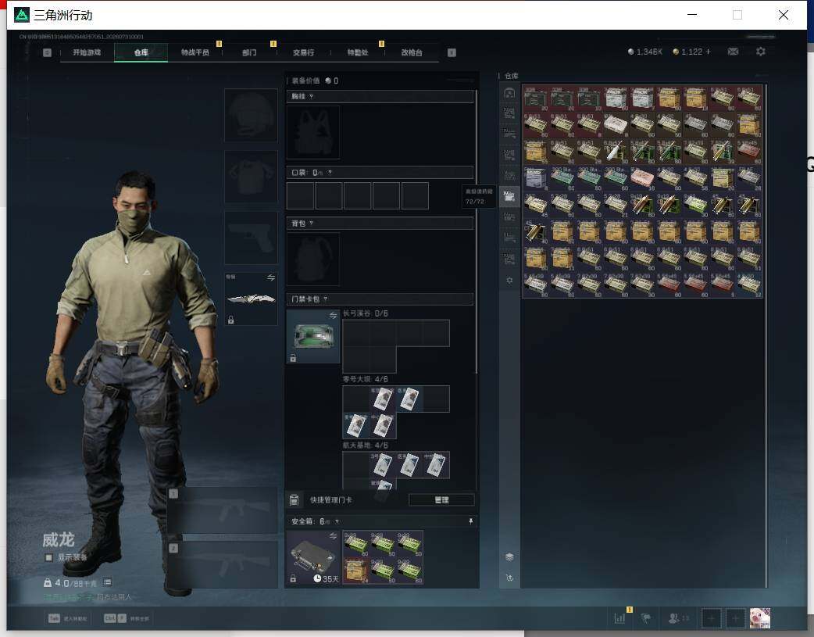Click the empty backpack slot
The height and width of the screenshot is (637, 814).
pos(313,259)
